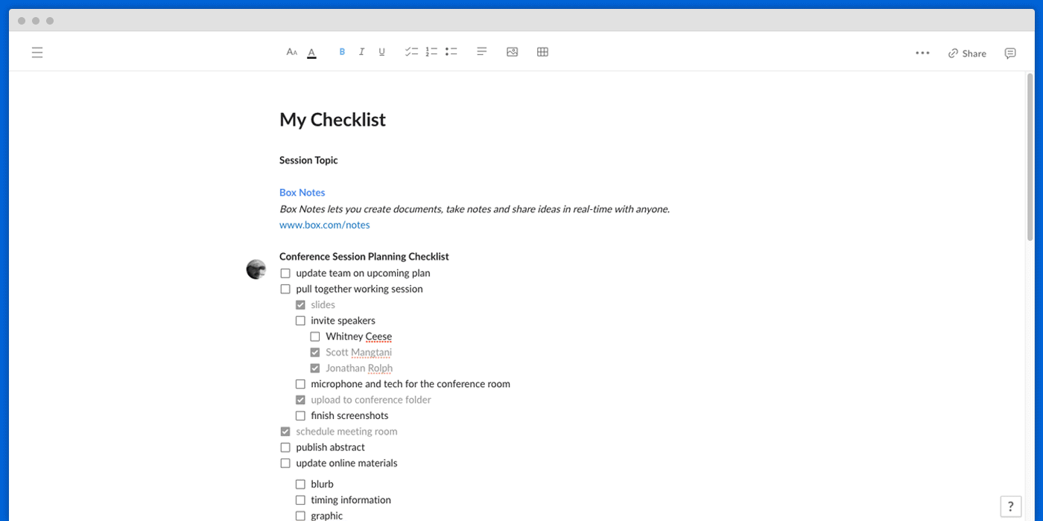Toggle underline formatting
The width and height of the screenshot is (1043, 521).
pos(381,52)
